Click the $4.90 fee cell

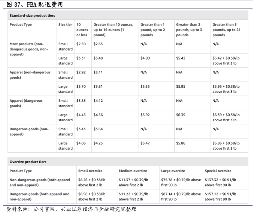point(145,58)
